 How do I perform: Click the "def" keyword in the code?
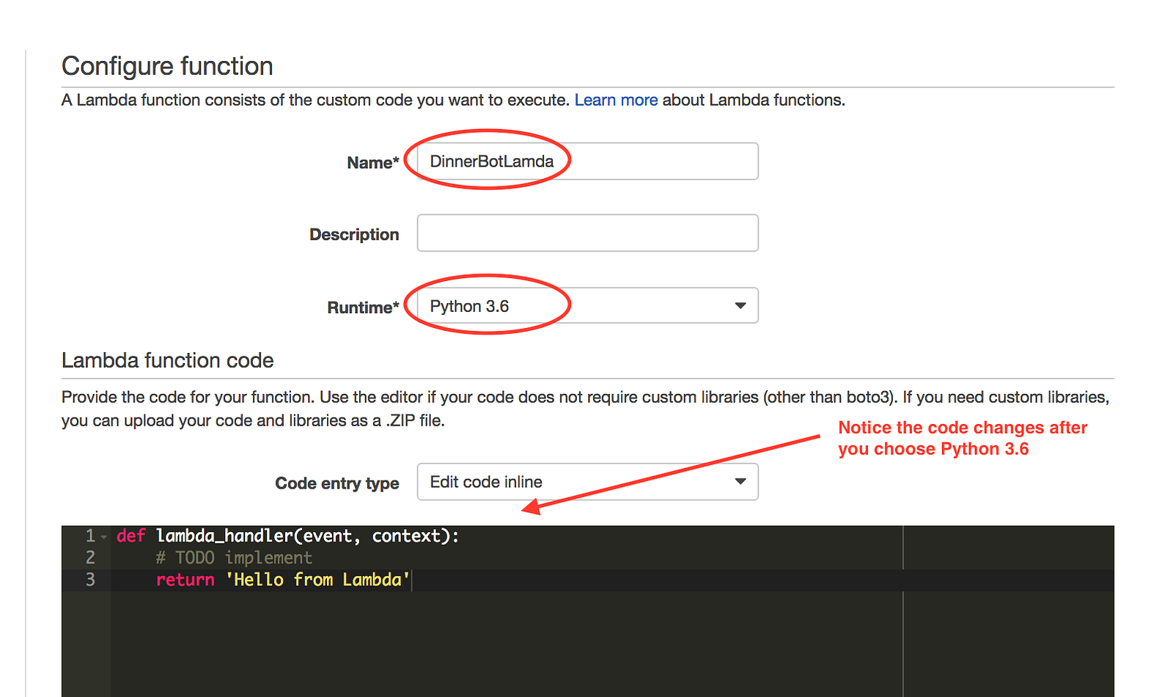click(x=130, y=536)
